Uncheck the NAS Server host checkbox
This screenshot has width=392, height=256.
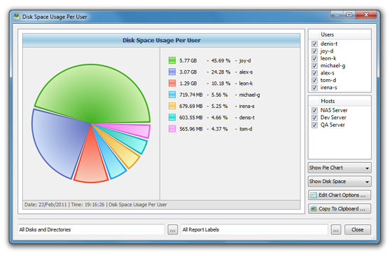(314, 110)
